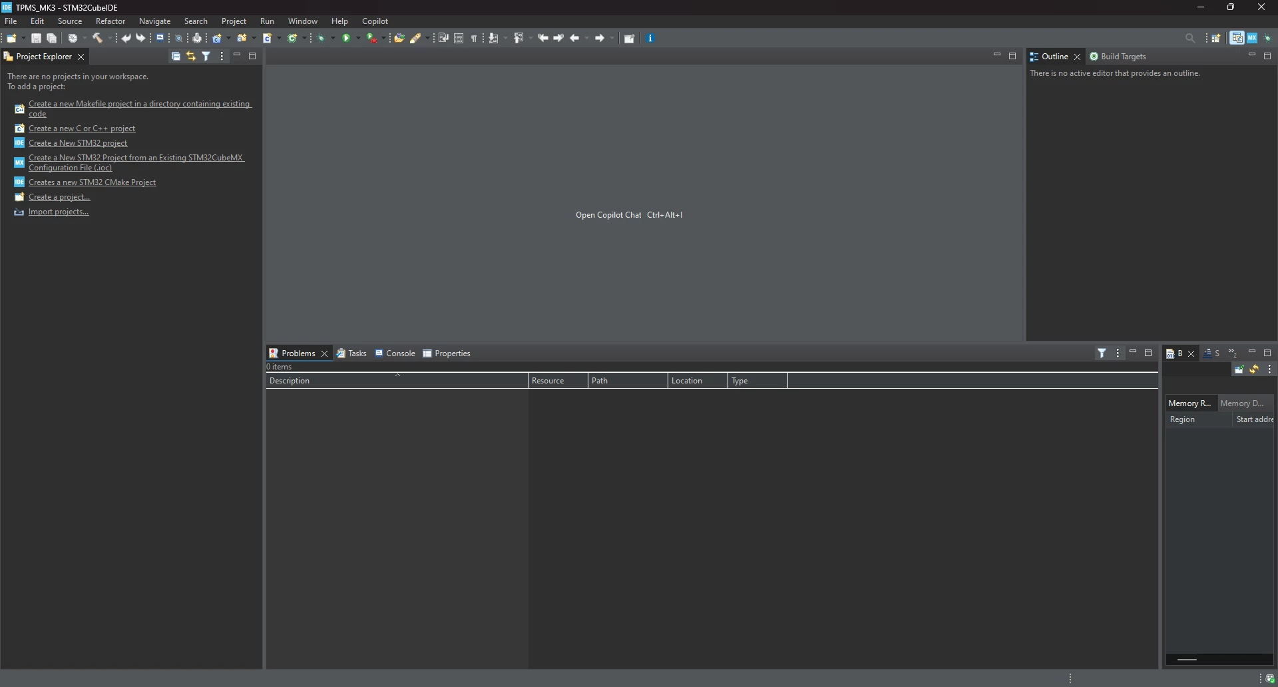Click the Run External Tools icon
The width and height of the screenshot is (1278, 687).
point(371,38)
